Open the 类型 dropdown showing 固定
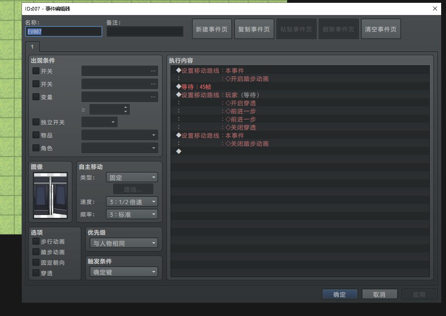The image size is (446, 316). (132, 178)
